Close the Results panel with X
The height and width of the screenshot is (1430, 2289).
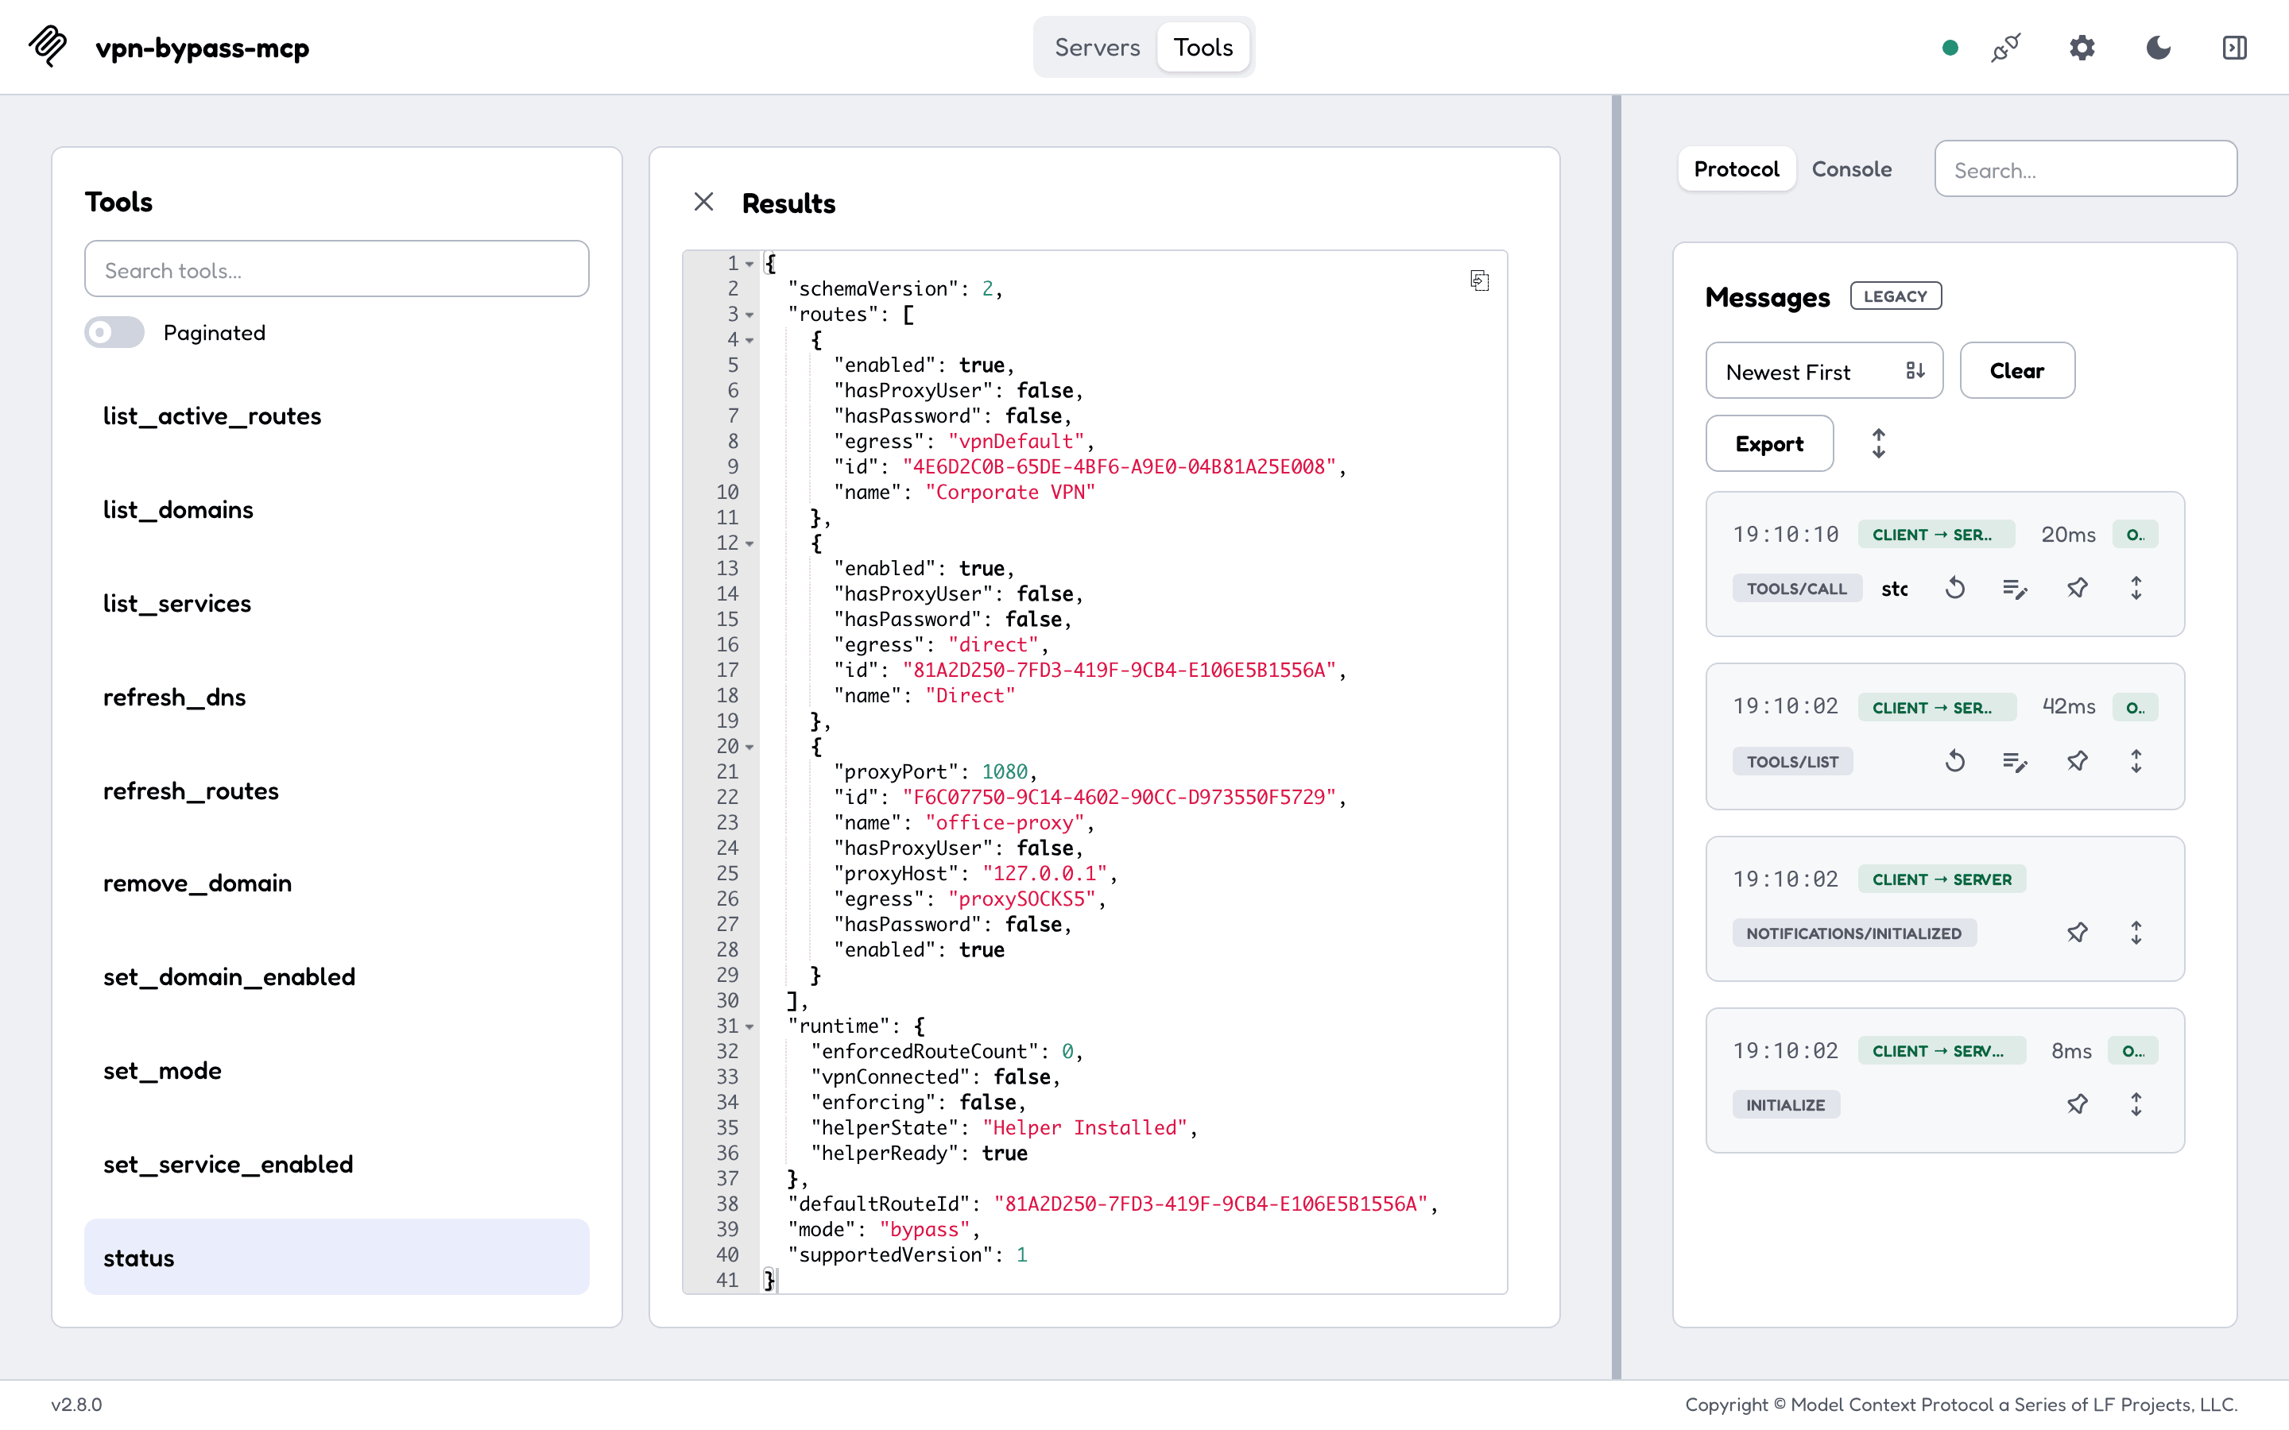point(703,202)
